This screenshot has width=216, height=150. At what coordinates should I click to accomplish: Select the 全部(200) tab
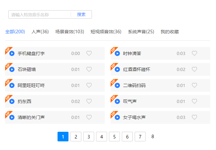[x=15, y=32]
